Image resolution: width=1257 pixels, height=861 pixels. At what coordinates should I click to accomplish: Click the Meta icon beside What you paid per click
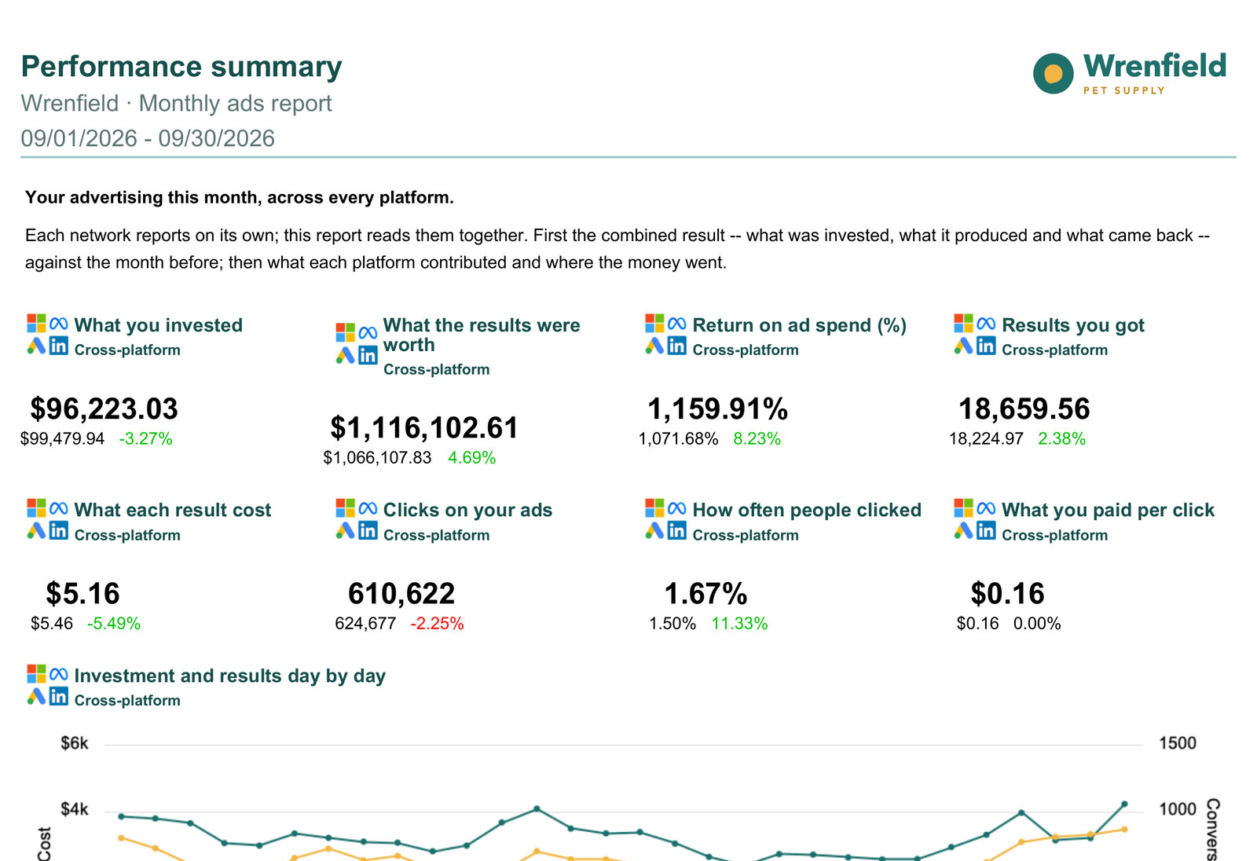986,508
